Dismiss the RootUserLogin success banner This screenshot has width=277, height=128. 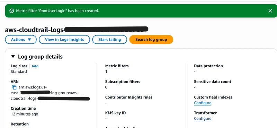(270, 11)
